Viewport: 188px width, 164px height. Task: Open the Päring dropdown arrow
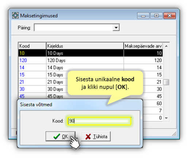(116, 27)
